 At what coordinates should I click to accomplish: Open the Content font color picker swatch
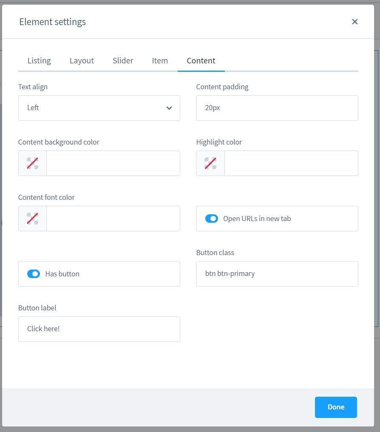[33, 219]
